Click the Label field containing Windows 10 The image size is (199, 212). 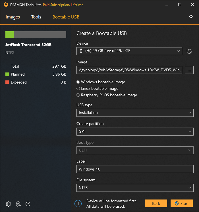click(135, 169)
